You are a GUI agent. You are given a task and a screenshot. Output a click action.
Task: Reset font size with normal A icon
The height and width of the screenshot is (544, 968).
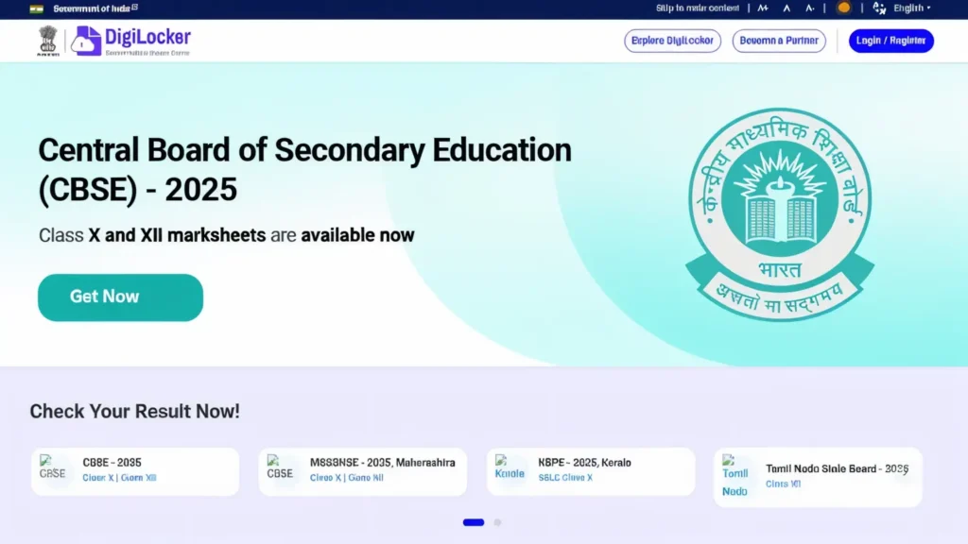coord(786,8)
